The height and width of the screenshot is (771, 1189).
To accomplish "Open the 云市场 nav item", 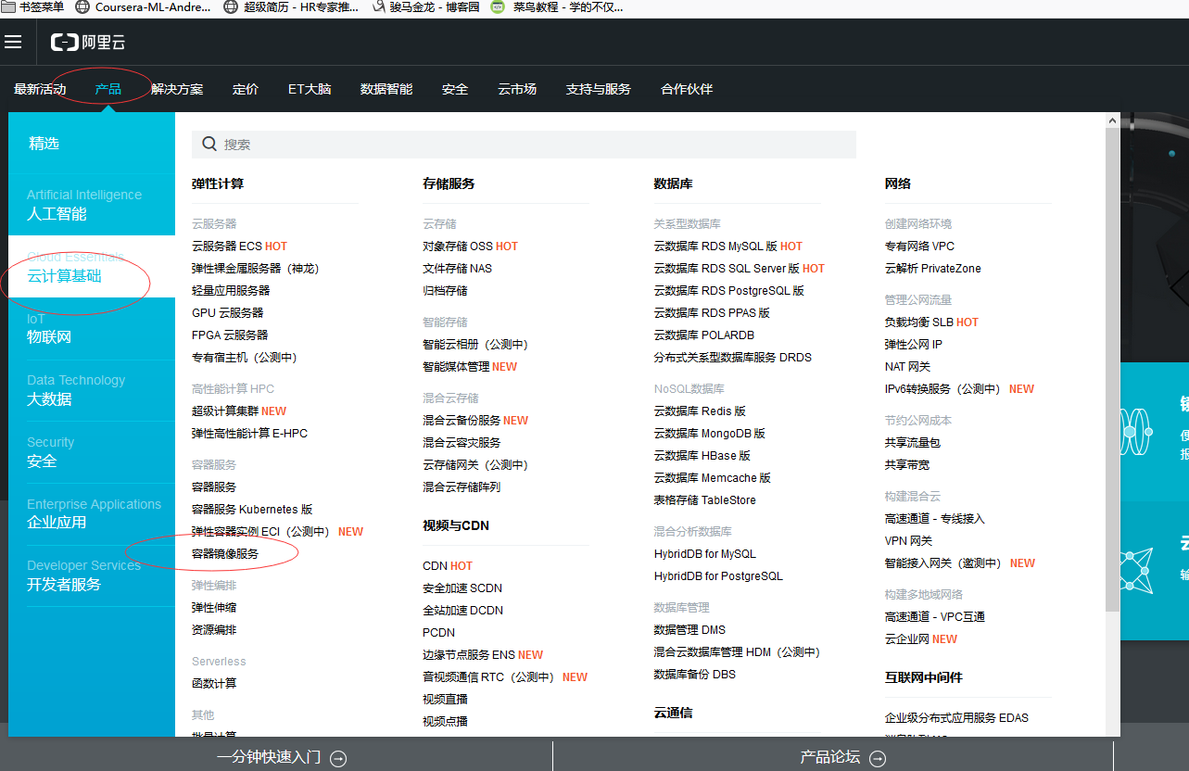I will [517, 89].
